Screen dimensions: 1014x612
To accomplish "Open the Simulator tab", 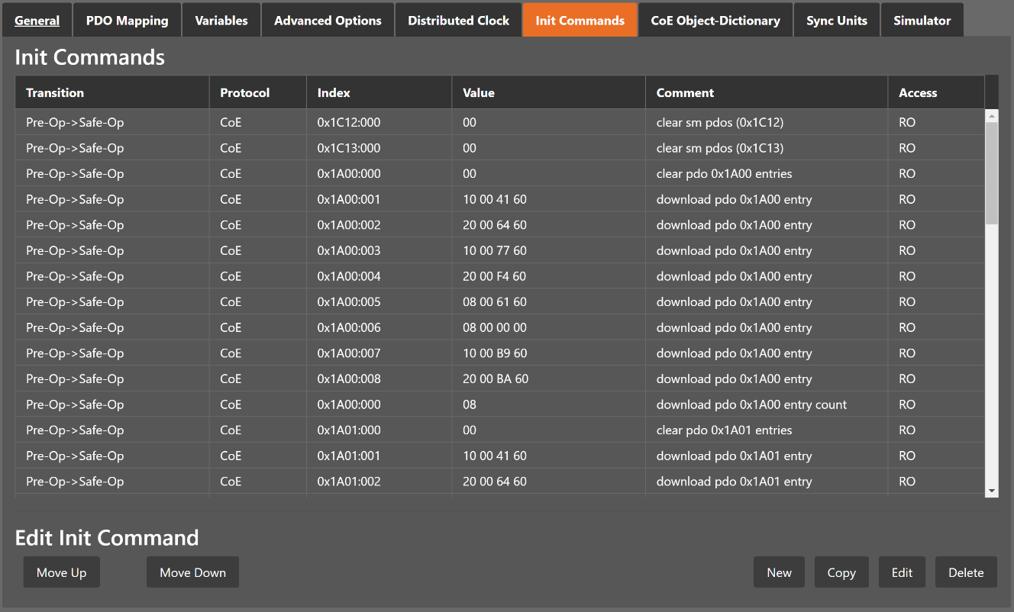I will tap(922, 21).
